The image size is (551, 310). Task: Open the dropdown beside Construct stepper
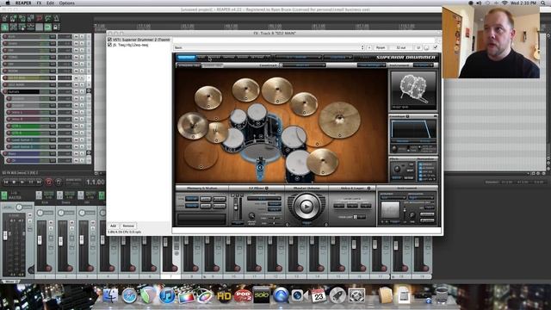click(304, 65)
